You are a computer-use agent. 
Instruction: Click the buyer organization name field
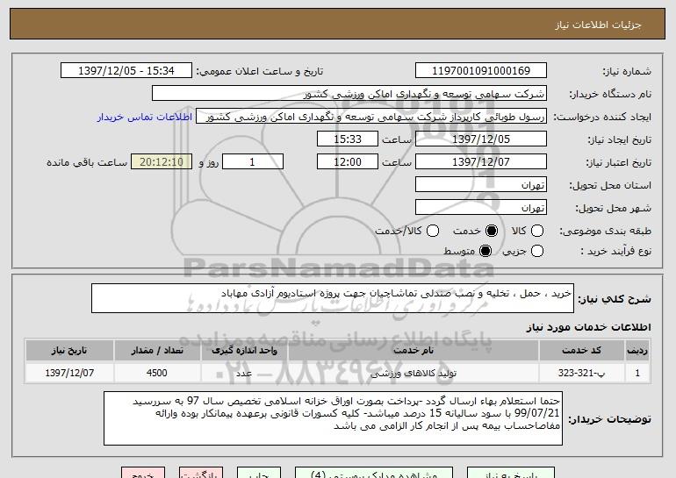coord(349,94)
